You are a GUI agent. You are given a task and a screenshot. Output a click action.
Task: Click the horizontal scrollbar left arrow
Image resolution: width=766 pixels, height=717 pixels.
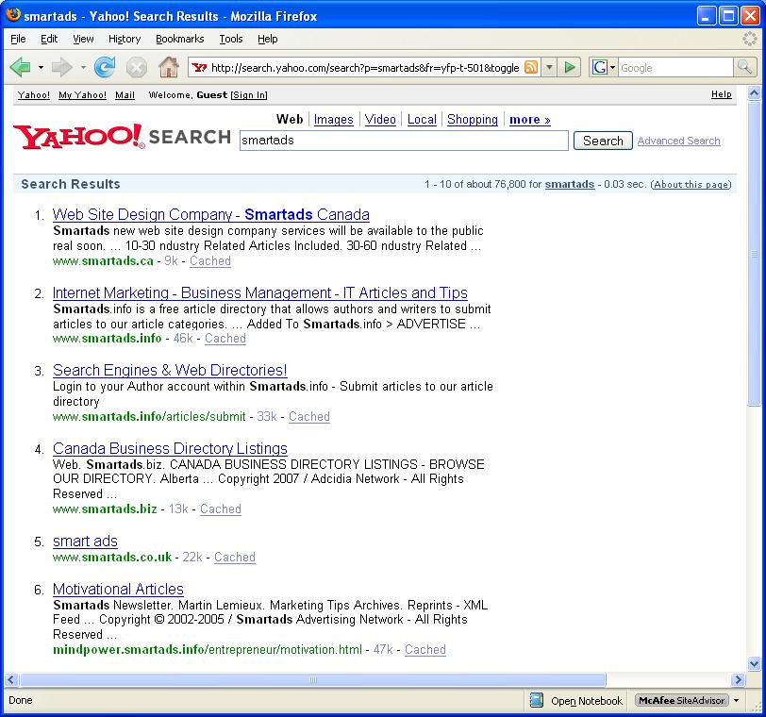pos(11,679)
